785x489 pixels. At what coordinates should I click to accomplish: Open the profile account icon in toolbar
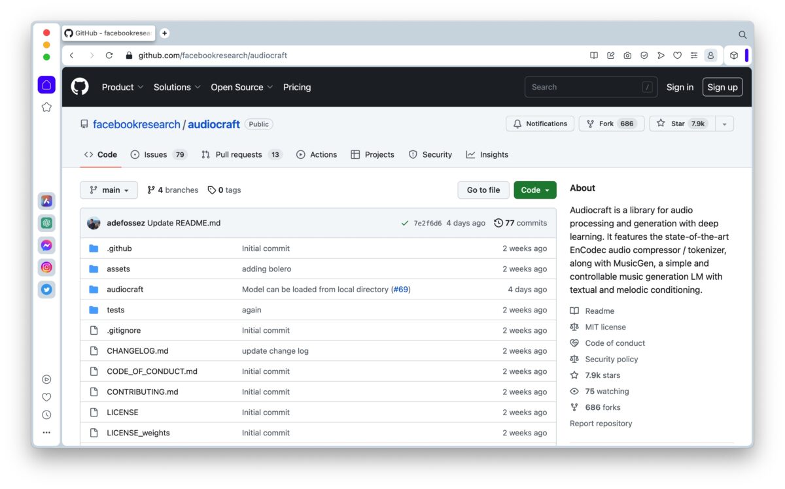click(711, 56)
